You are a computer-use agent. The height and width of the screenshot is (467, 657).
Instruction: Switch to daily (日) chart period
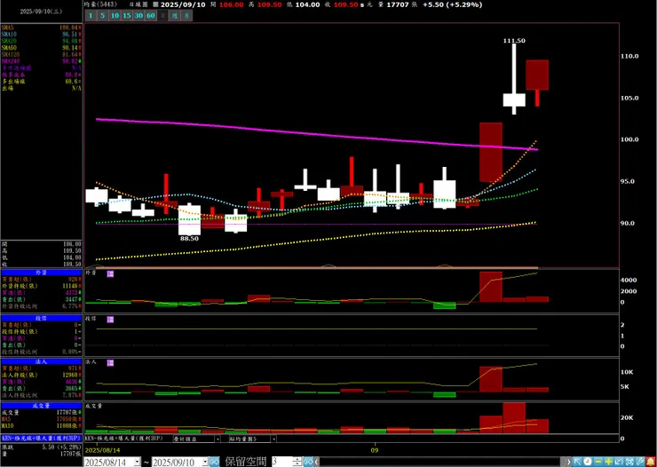tap(162, 16)
